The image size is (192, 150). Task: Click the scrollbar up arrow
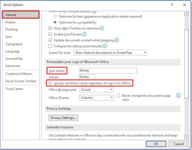pyautogui.click(x=186, y=14)
